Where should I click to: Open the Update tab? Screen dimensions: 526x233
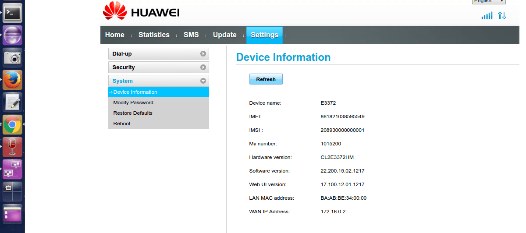(x=225, y=35)
